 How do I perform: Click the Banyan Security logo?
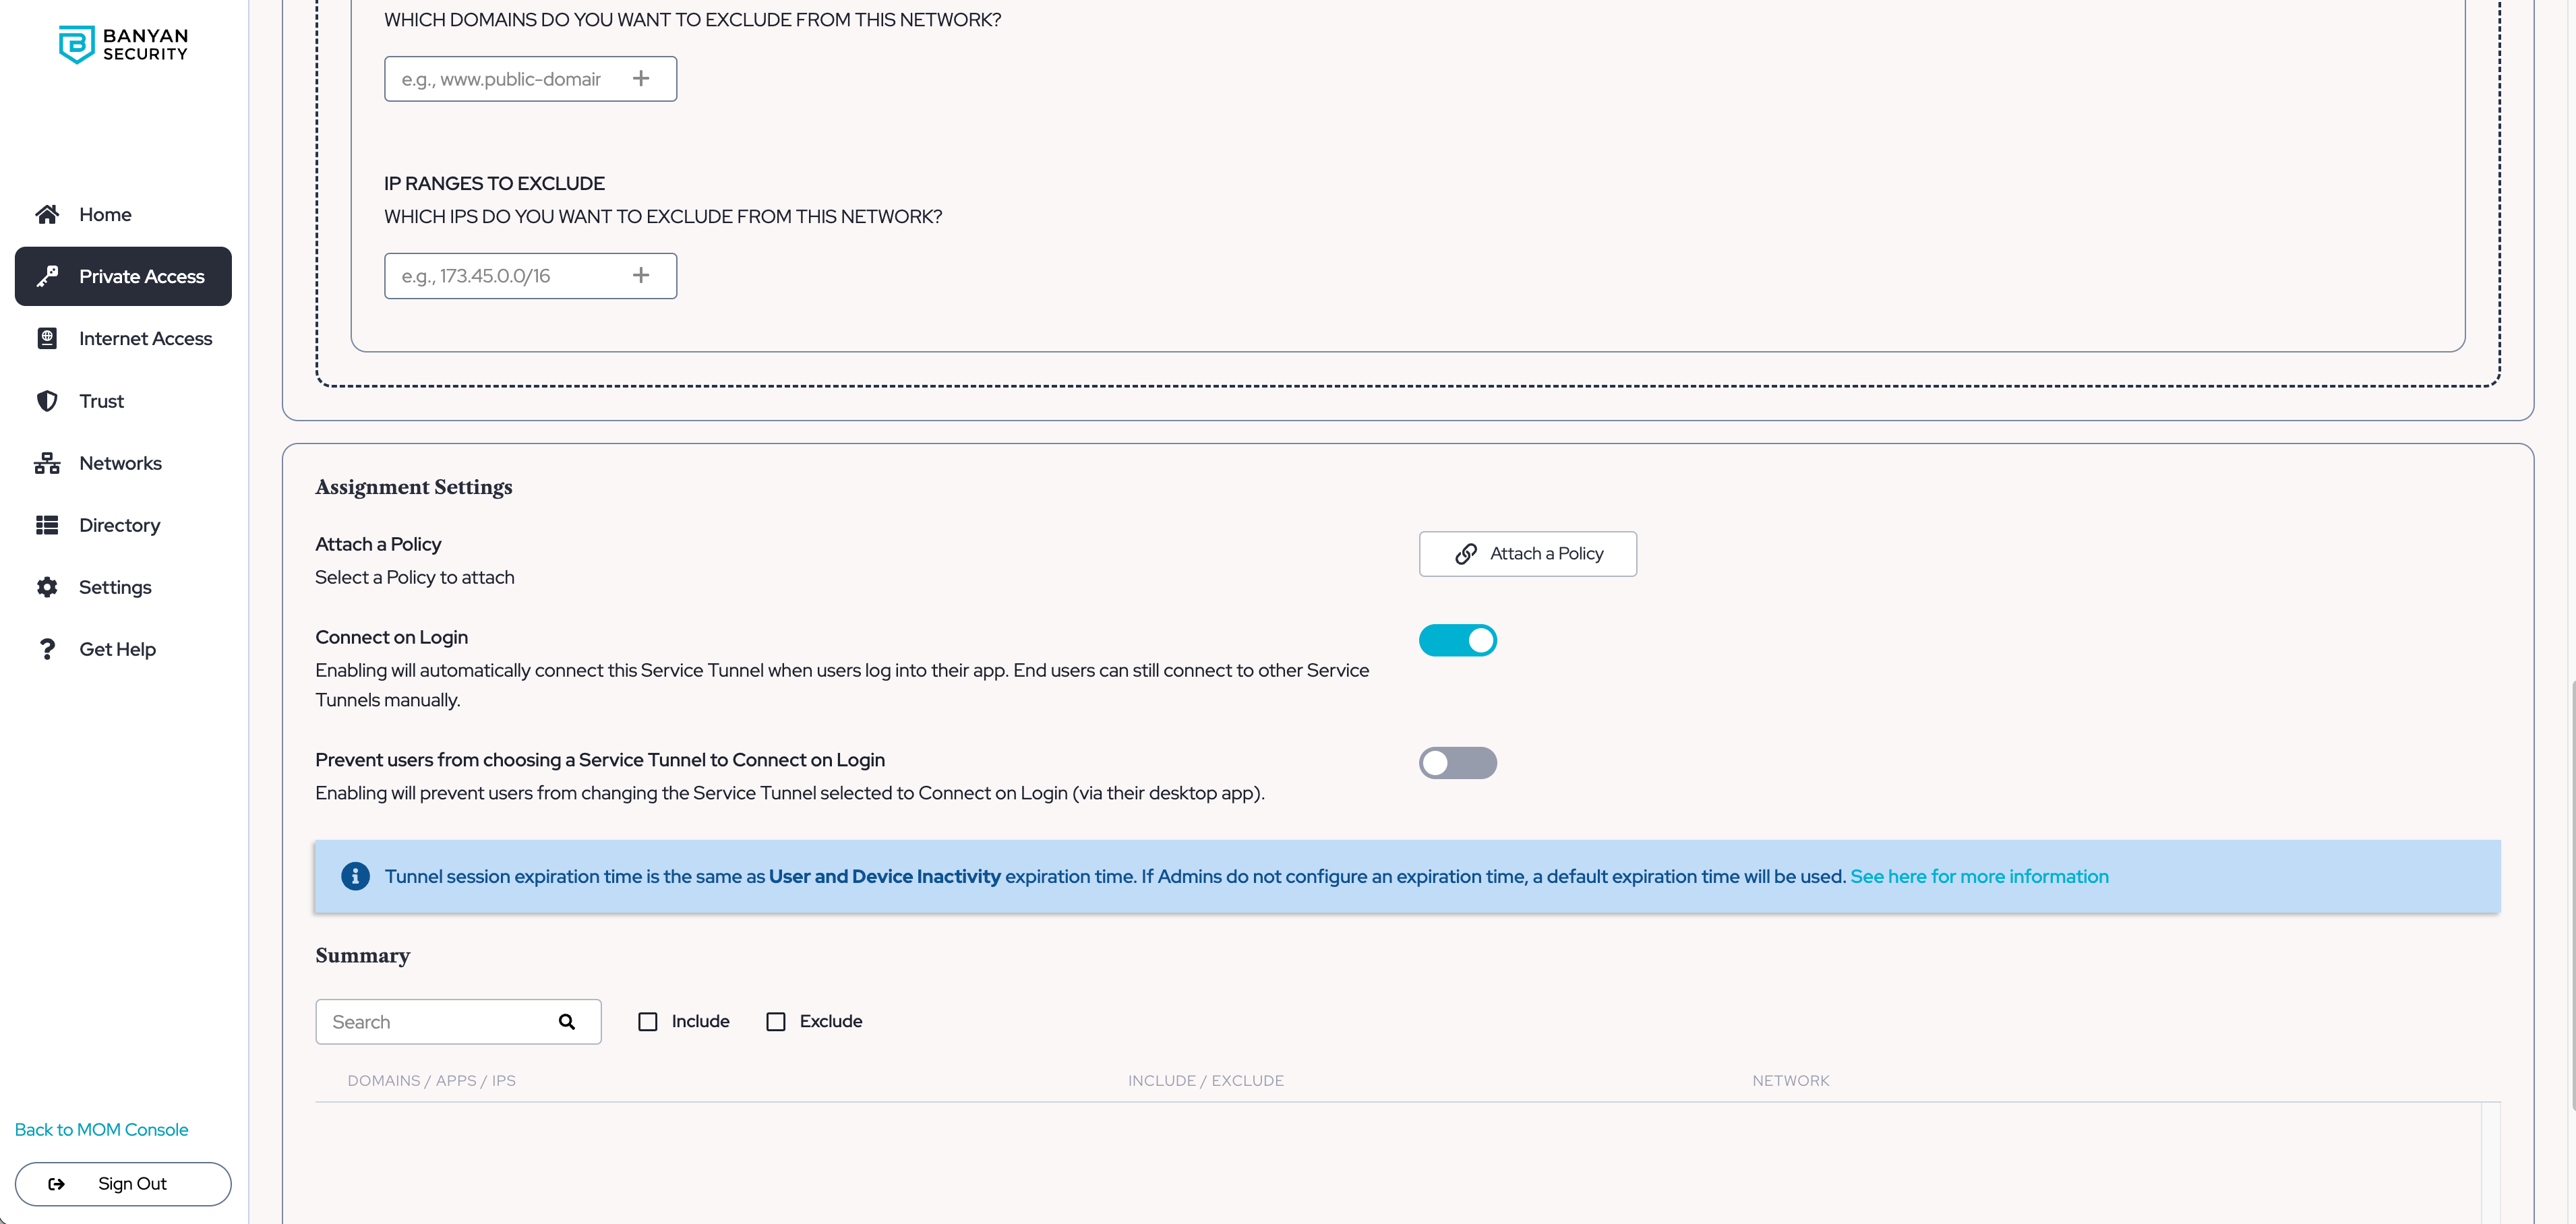(x=123, y=44)
